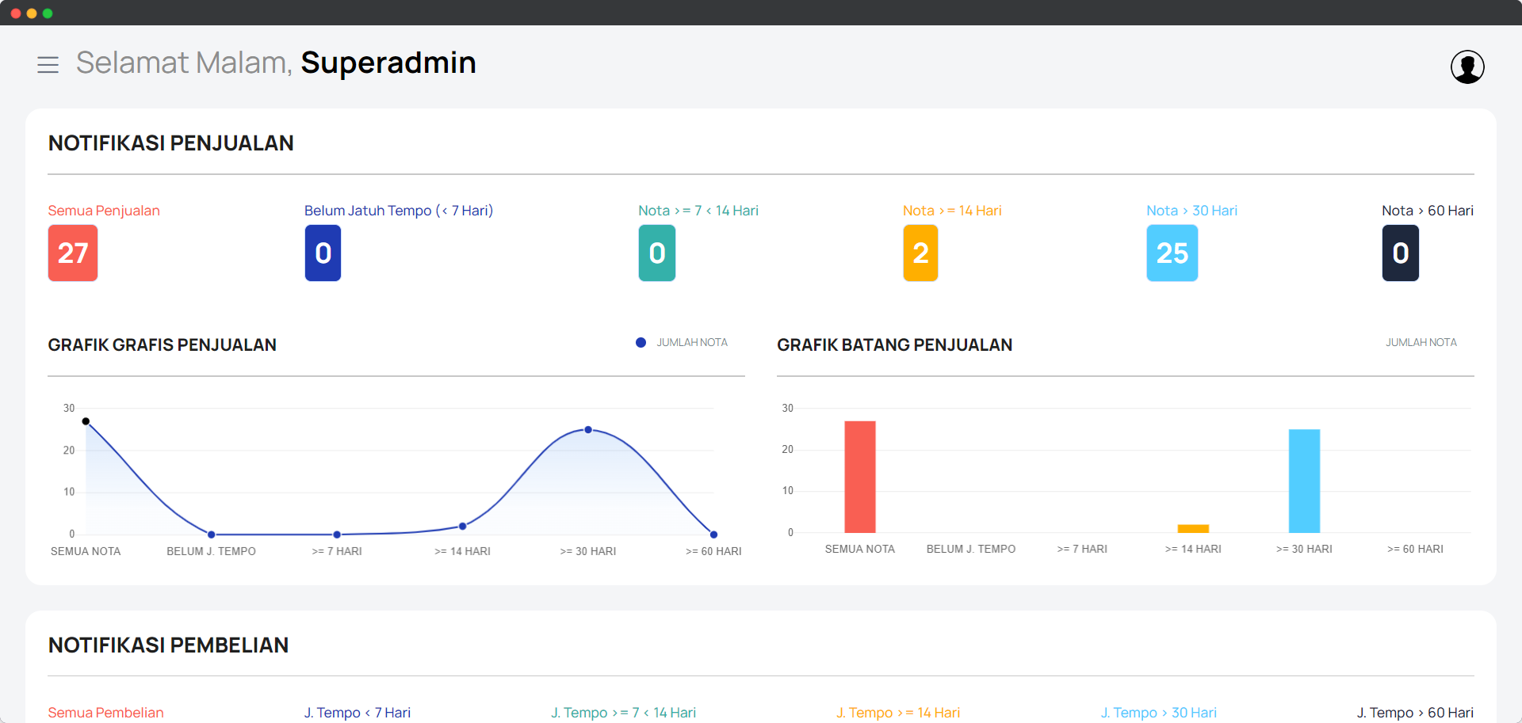The width and height of the screenshot is (1522, 723).
Task: Click the user profile avatar icon
Action: click(x=1467, y=67)
